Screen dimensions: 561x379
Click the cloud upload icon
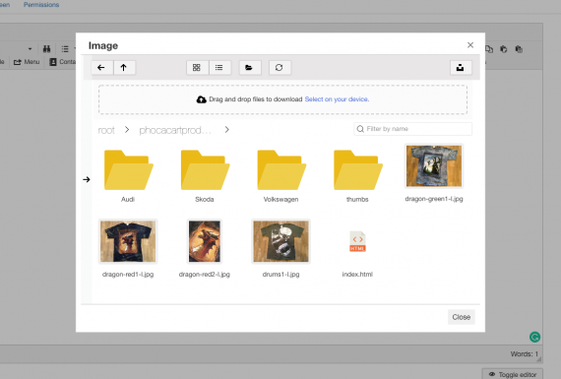(x=202, y=99)
